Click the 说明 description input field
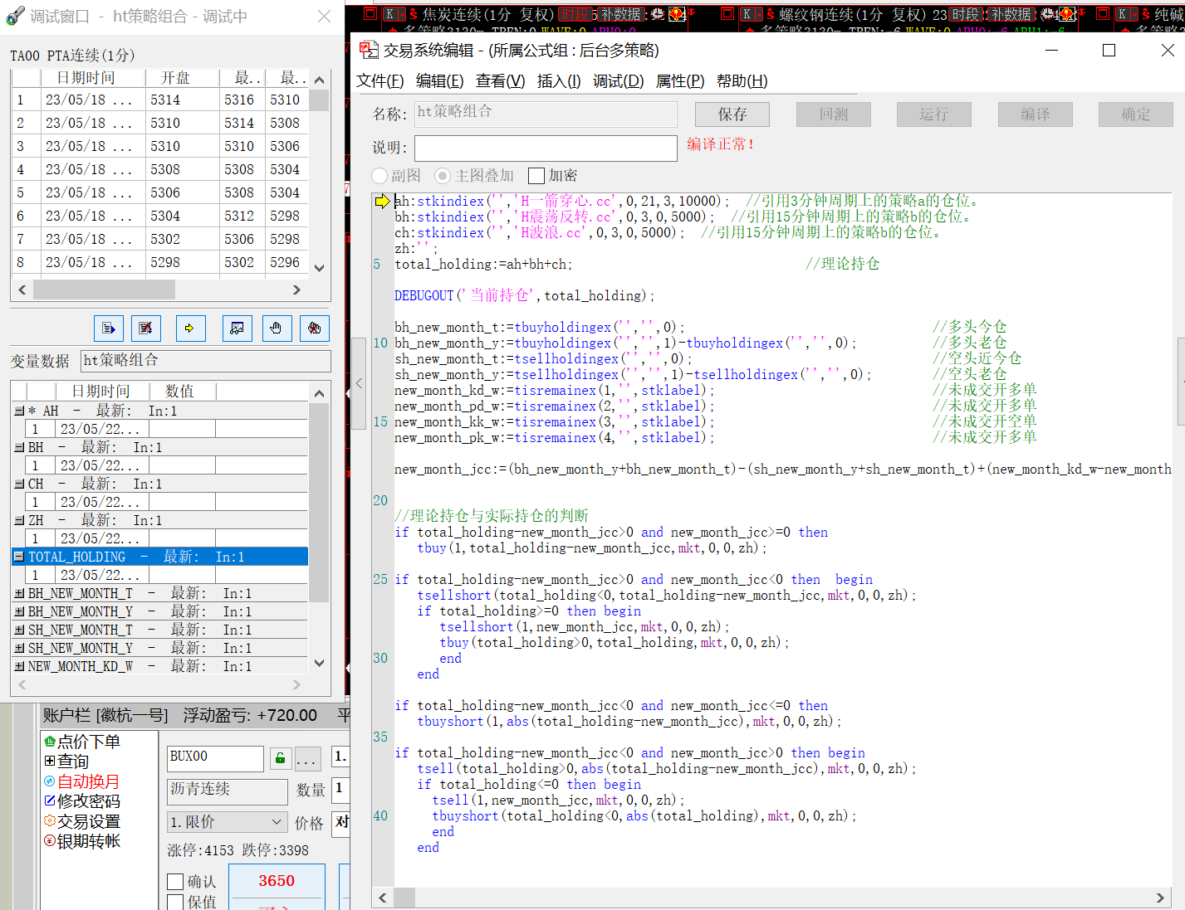Screen dimensions: 1185x910 546,148
